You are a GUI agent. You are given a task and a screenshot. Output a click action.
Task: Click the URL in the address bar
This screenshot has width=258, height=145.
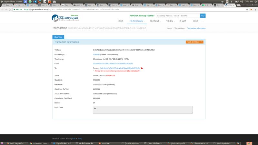71,10
